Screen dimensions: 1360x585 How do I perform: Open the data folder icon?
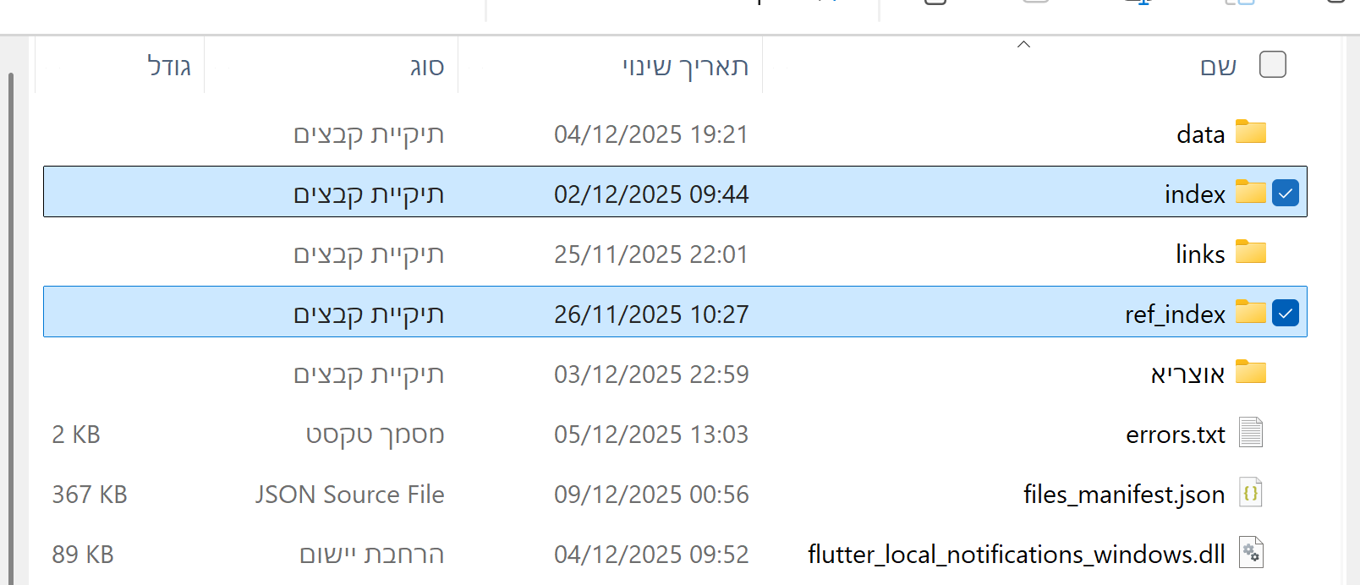coord(1253,133)
